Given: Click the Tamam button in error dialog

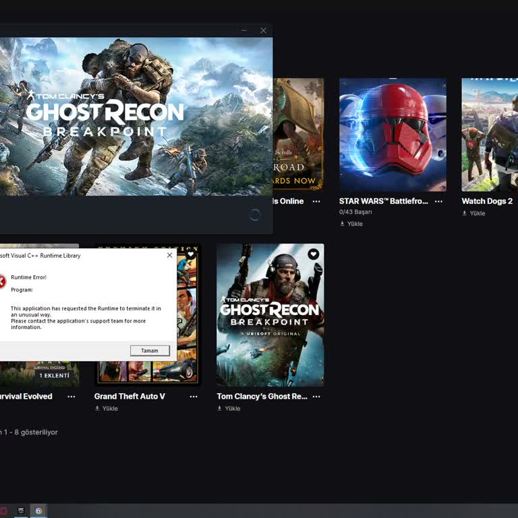Looking at the screenshot, I should 150,351.
